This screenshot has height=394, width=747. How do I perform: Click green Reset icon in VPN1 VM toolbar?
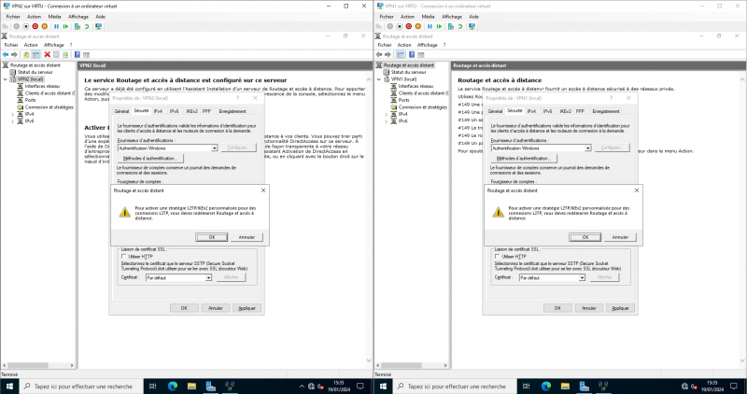[x=439, y=27]
